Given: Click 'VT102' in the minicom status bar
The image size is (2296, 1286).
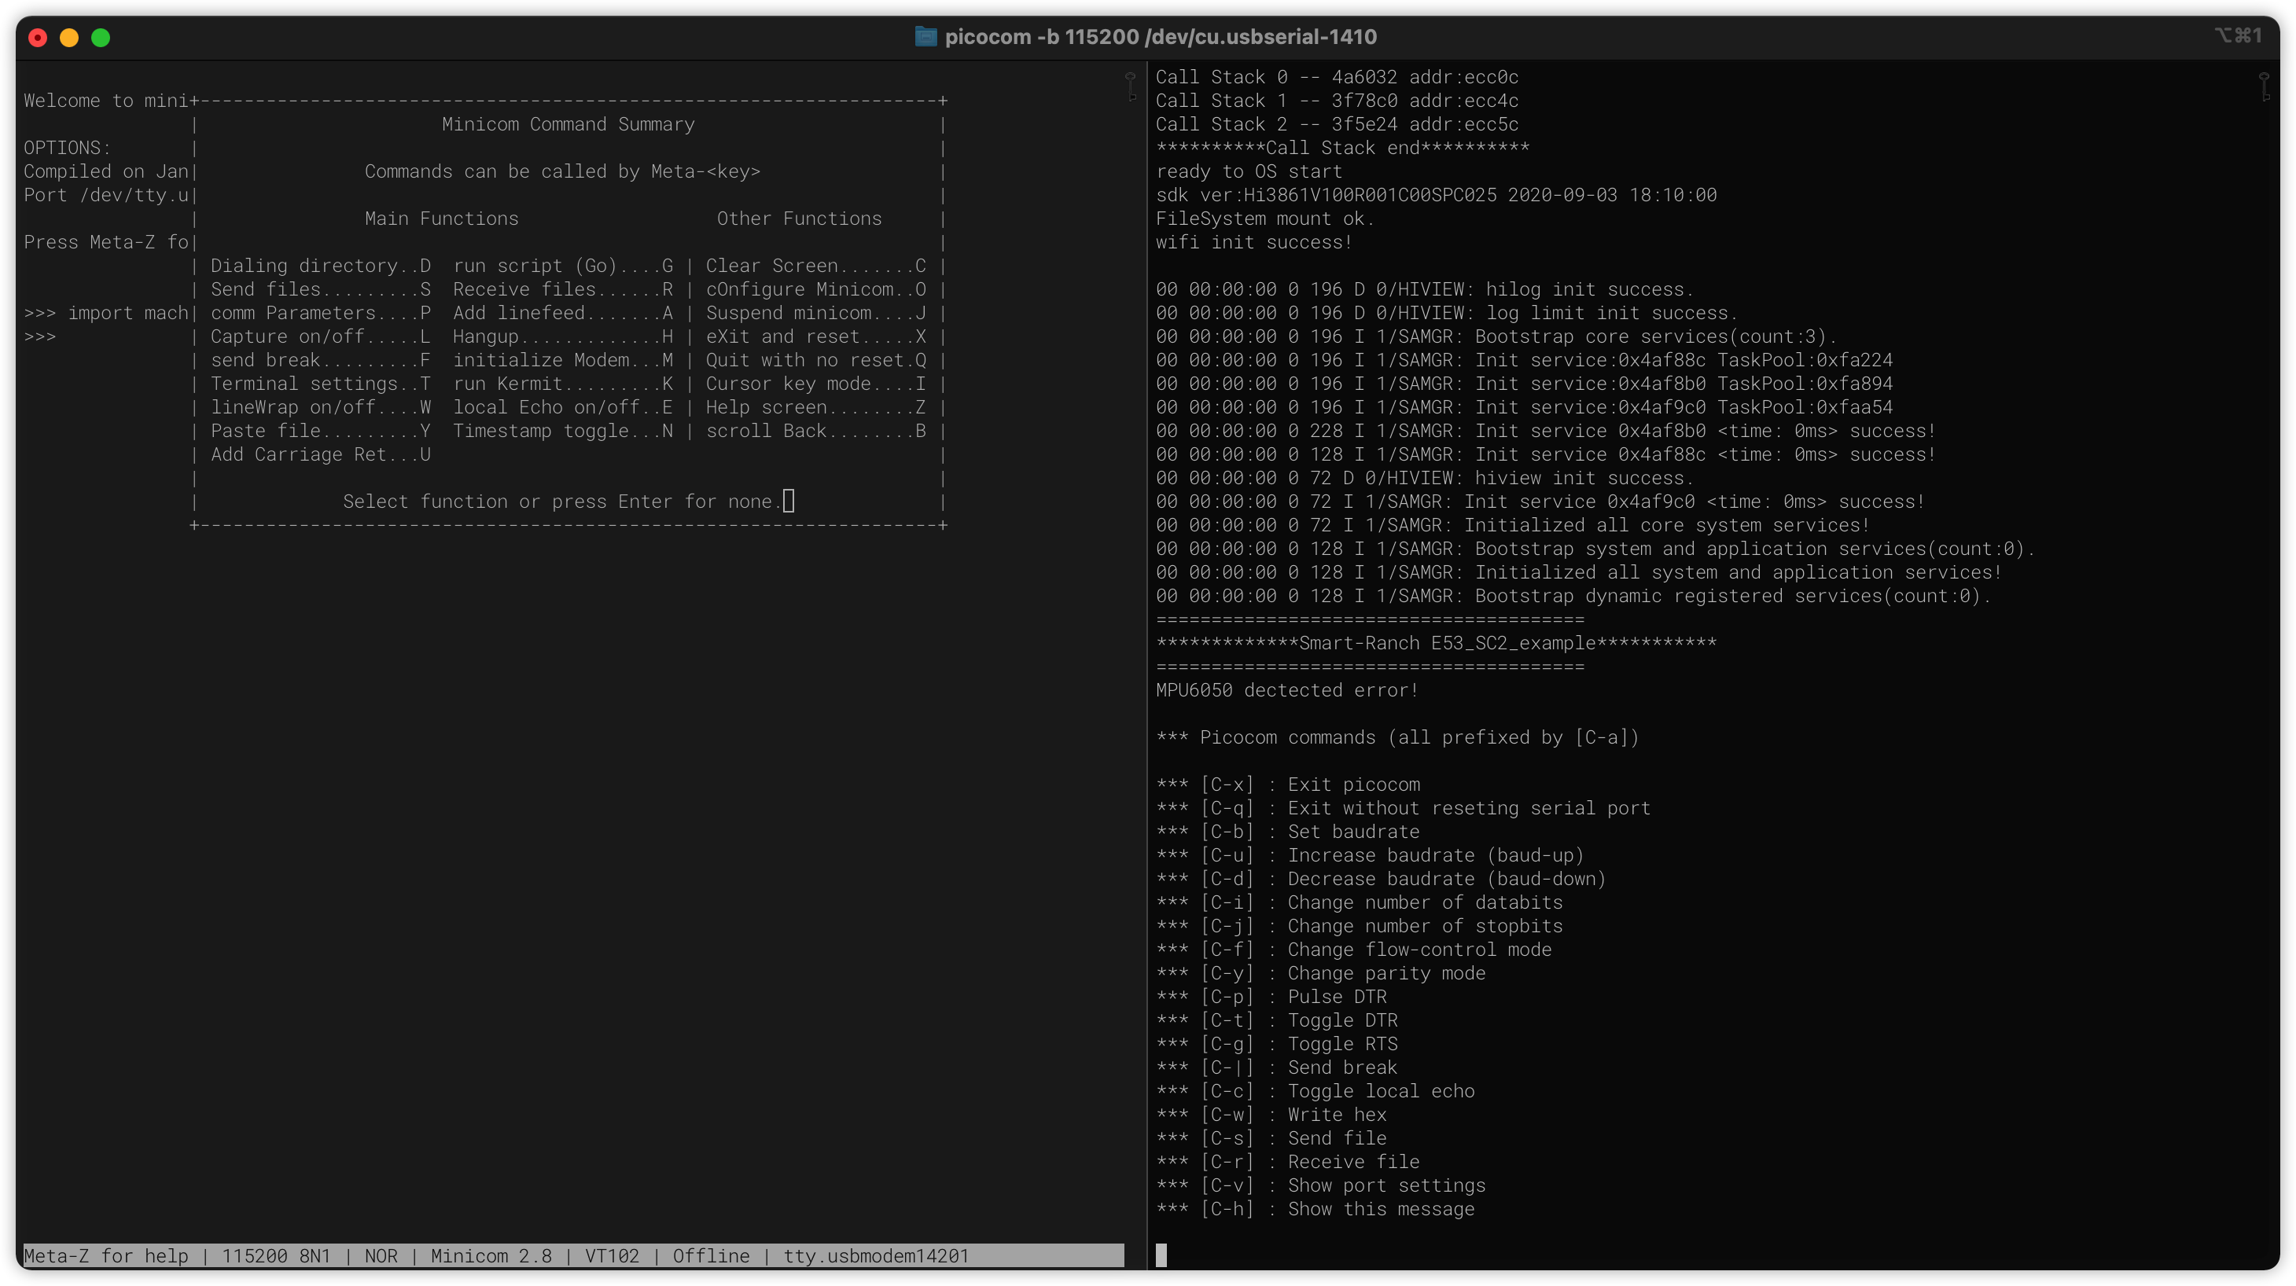Looking at the screenshot, I should coord(613,1255).
